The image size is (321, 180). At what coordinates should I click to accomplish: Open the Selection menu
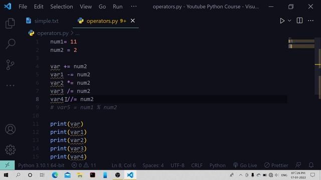pyautogui.click(x=62, y=6)
